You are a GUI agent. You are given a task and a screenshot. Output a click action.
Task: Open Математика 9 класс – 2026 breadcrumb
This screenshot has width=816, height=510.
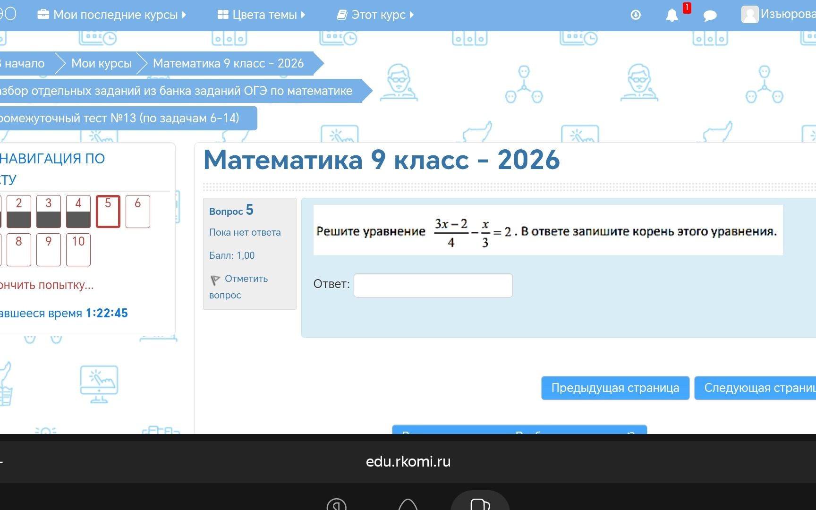228,63
